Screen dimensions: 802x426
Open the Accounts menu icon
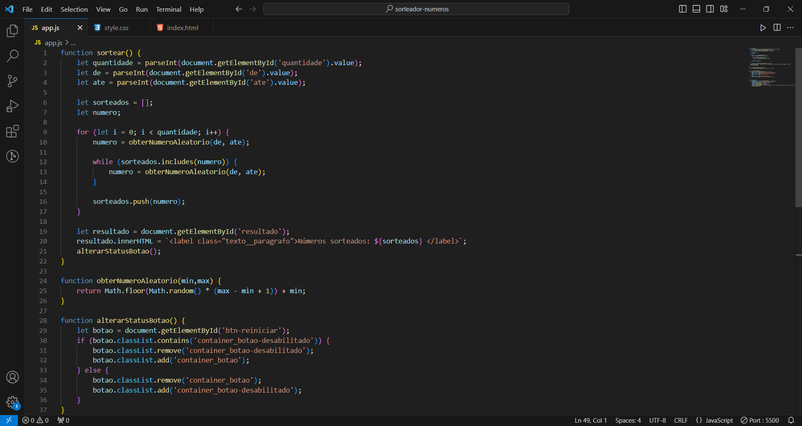[x=13, y=377]
